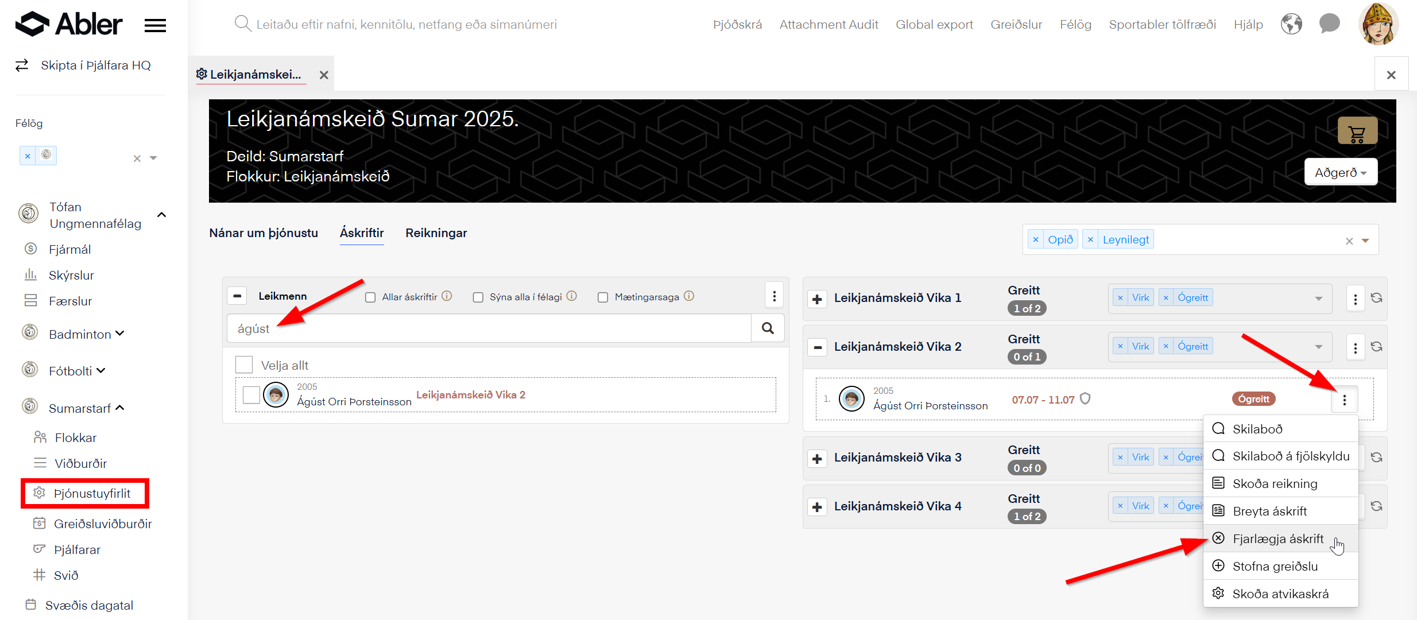1417x620 pixels.
Task: Collapse the Leikjanámskeið Vika 2 section
Action: tap(817, 347)
